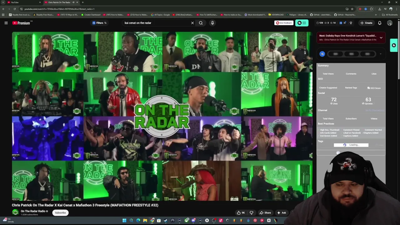Go to YouTube Premium home logo
The image size is (400, 225).
click(21, 23)
